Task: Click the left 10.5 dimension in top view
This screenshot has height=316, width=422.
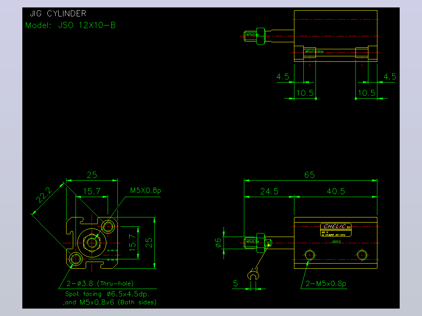Action: [305, 93]
